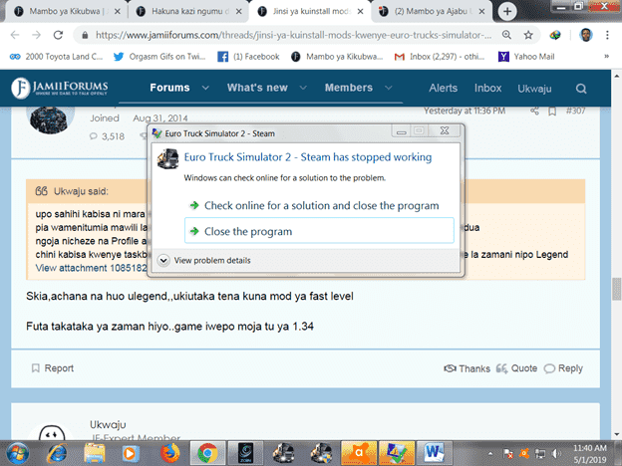Expand Forums dropdown chevron

tap(205, 88)
